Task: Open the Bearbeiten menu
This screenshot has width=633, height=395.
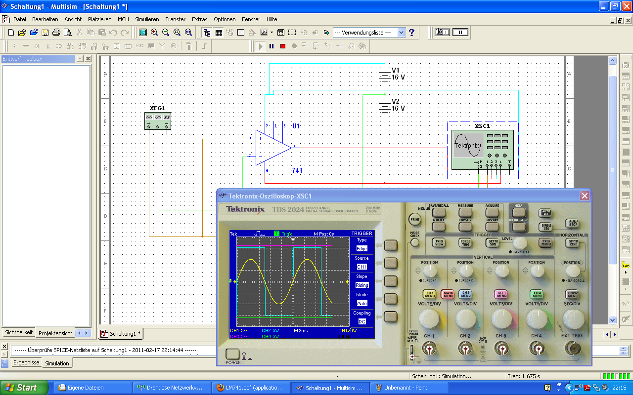Action: 45,19
